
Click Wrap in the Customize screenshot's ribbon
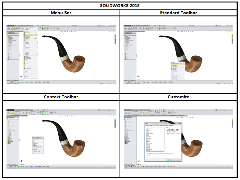pos(164,111)
